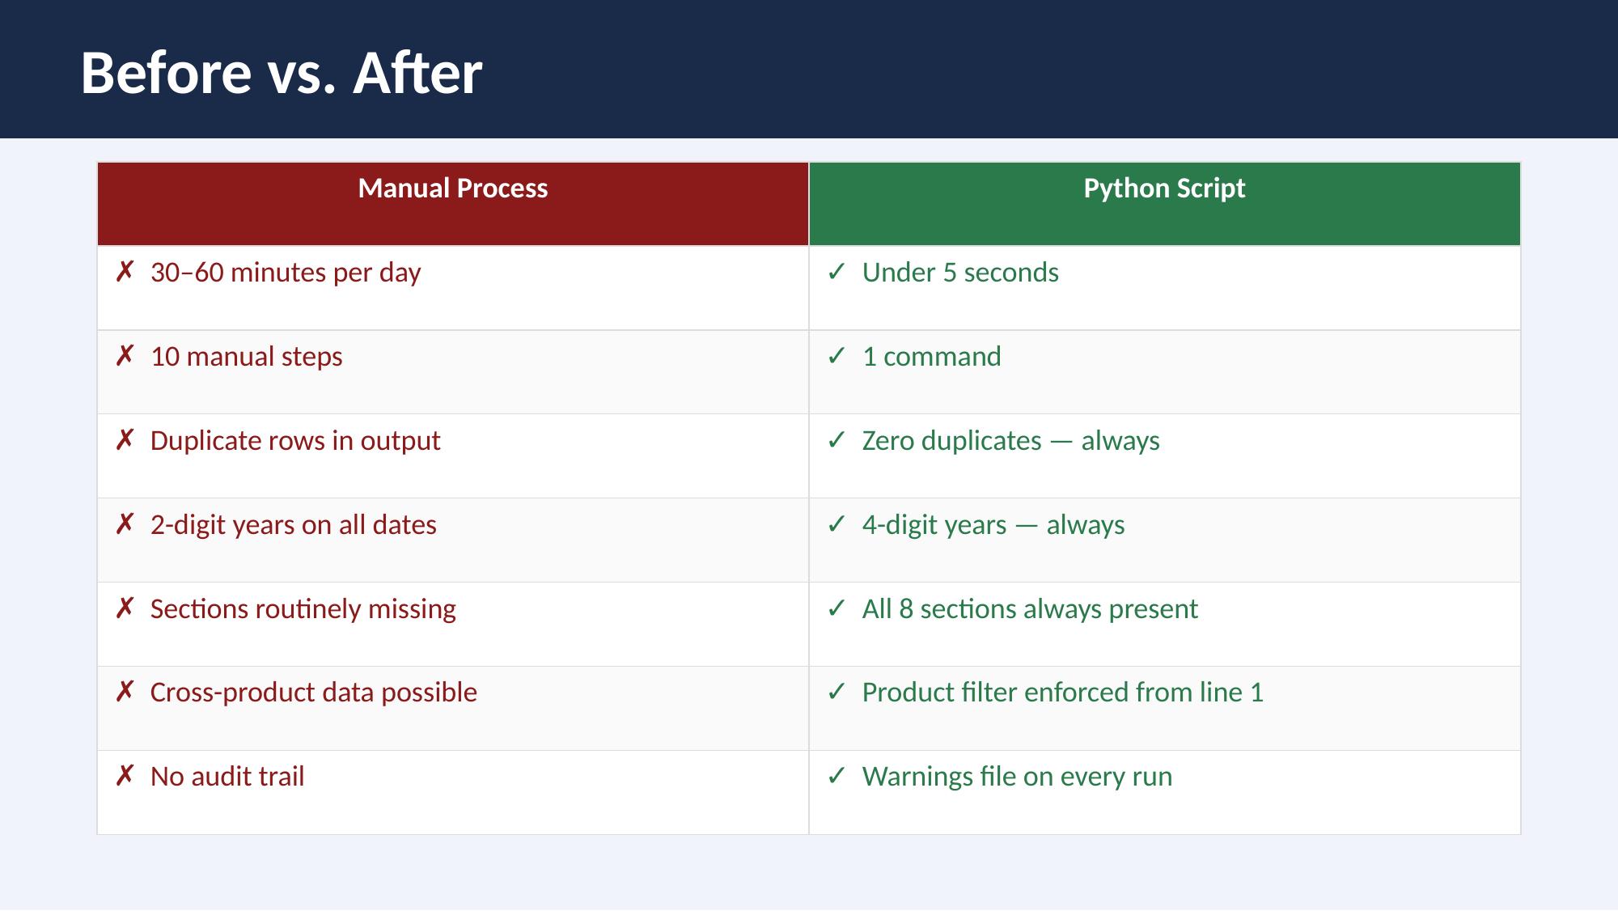Click the "2-digit years on all dates" text
Image resolution: width=1618 pixels, height=911 pixels.
(293, 524)
